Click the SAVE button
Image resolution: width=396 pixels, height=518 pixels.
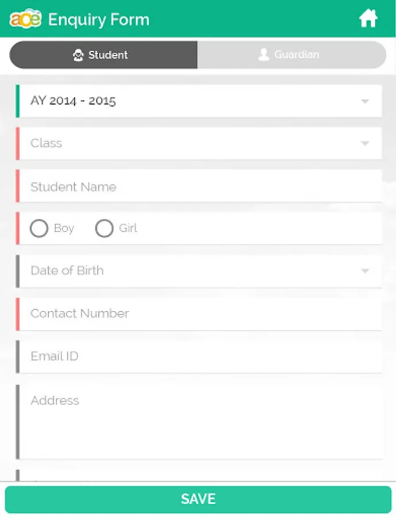(198, 499)
